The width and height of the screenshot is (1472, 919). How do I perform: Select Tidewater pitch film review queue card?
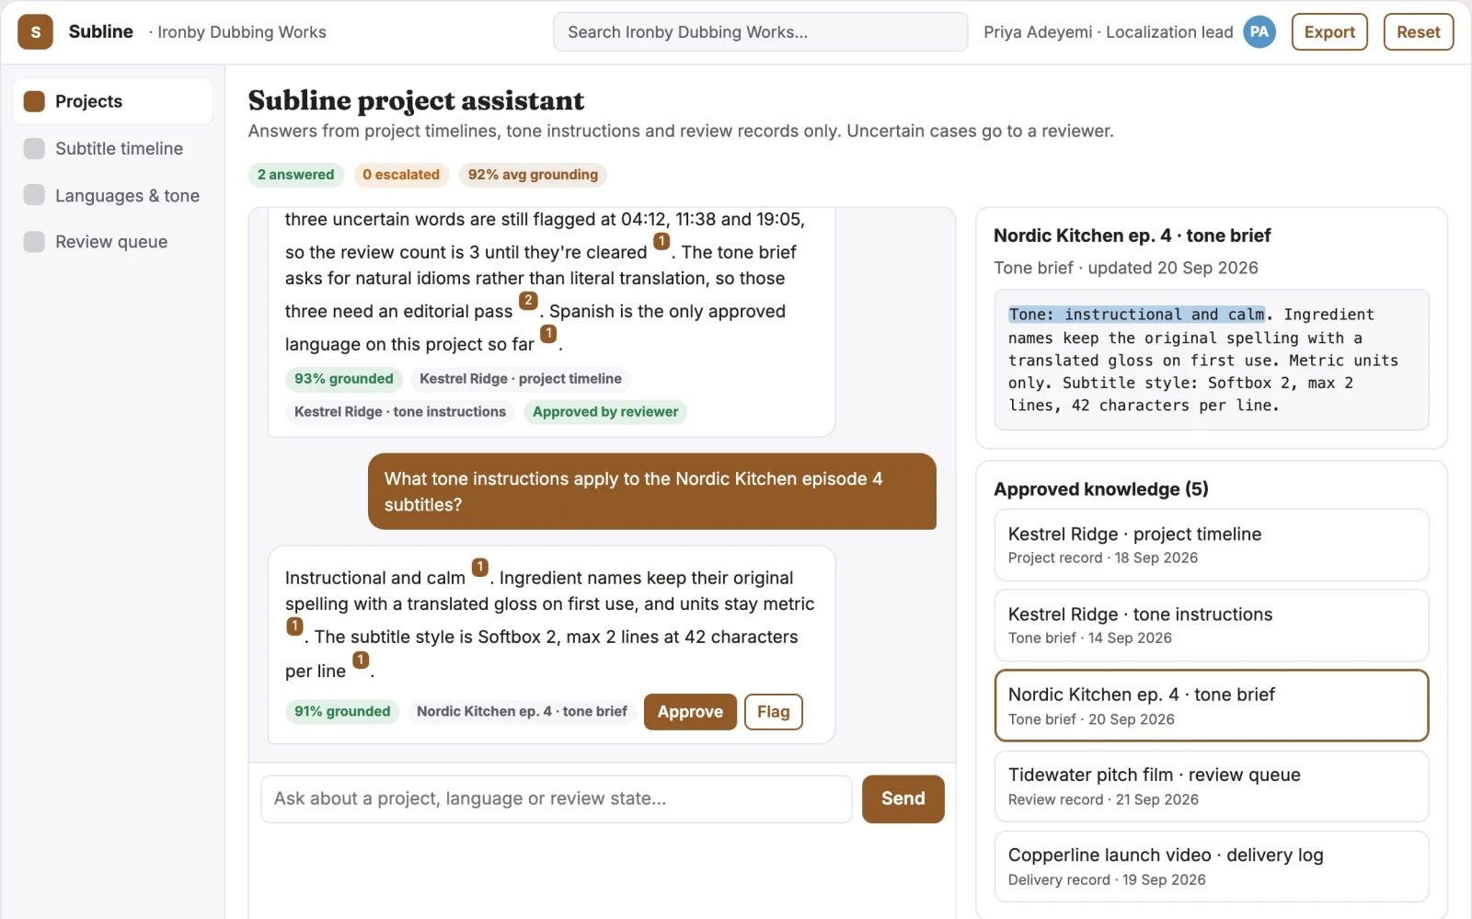pos(1211,786)
